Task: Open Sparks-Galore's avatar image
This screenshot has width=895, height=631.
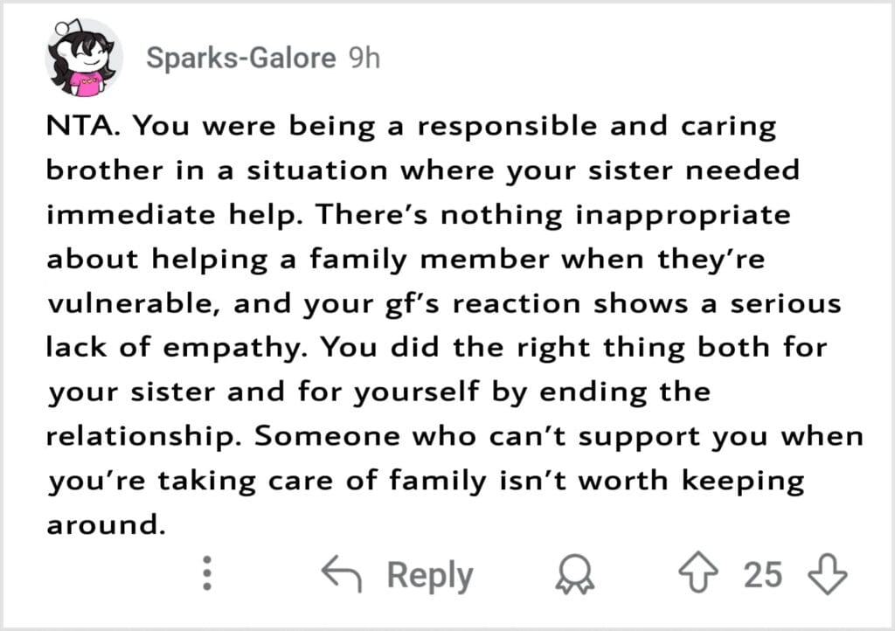Action: 84,58
